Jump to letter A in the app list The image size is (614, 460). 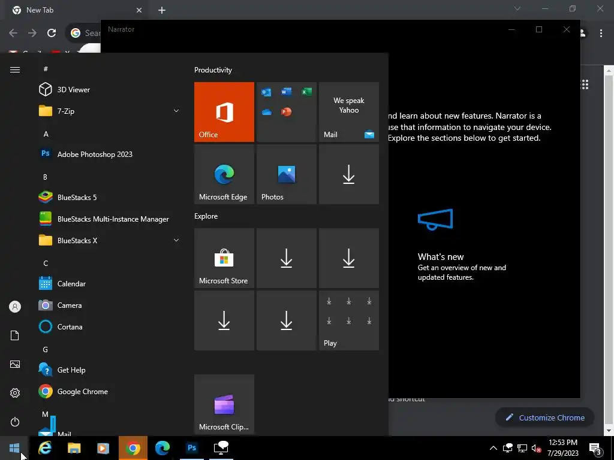(x=46, y=134)
